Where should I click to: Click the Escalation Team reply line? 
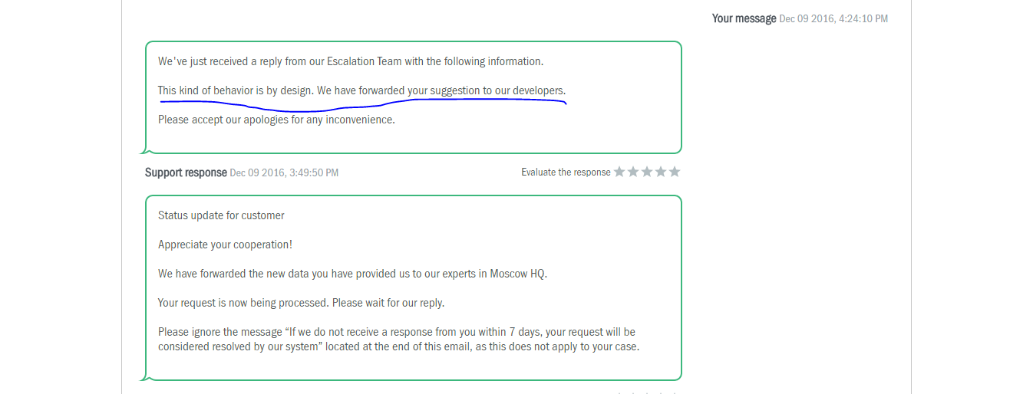(350, 61)
